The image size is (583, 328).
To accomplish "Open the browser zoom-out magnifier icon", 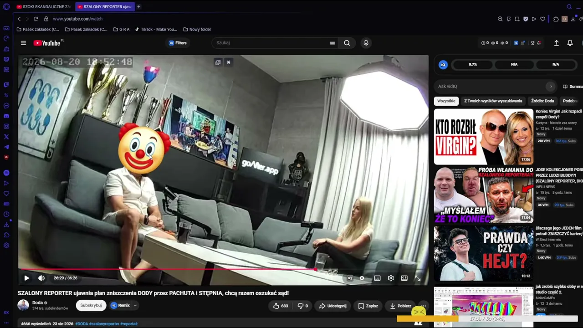I will coord(500,19).
